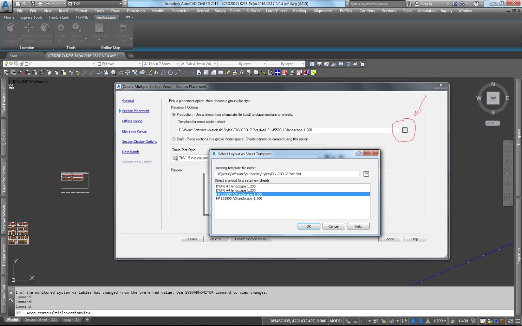The width and height of the screenshot is (522, 326).
Task: Switch to the Start file tab
Action: click(x=13, y=56)
